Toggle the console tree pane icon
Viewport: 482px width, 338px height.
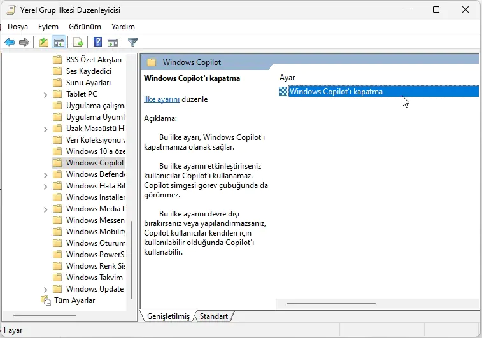[x=59, y=42]
